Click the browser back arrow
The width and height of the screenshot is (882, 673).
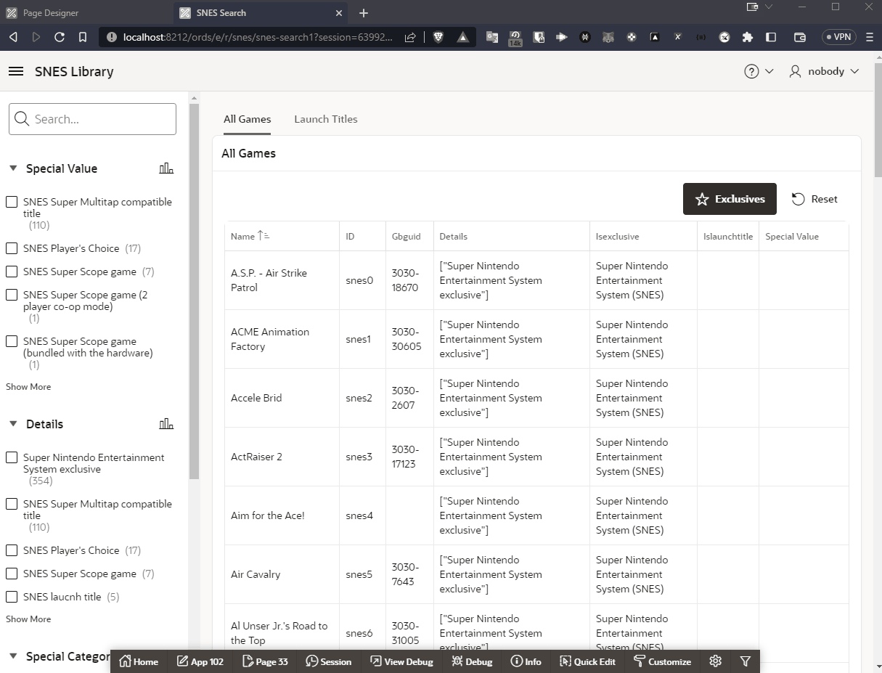(13, 37)
